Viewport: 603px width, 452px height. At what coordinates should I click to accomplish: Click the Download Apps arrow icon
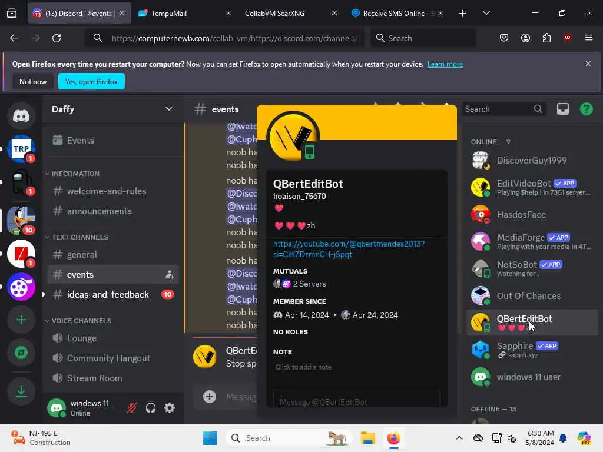coord(21,391)
